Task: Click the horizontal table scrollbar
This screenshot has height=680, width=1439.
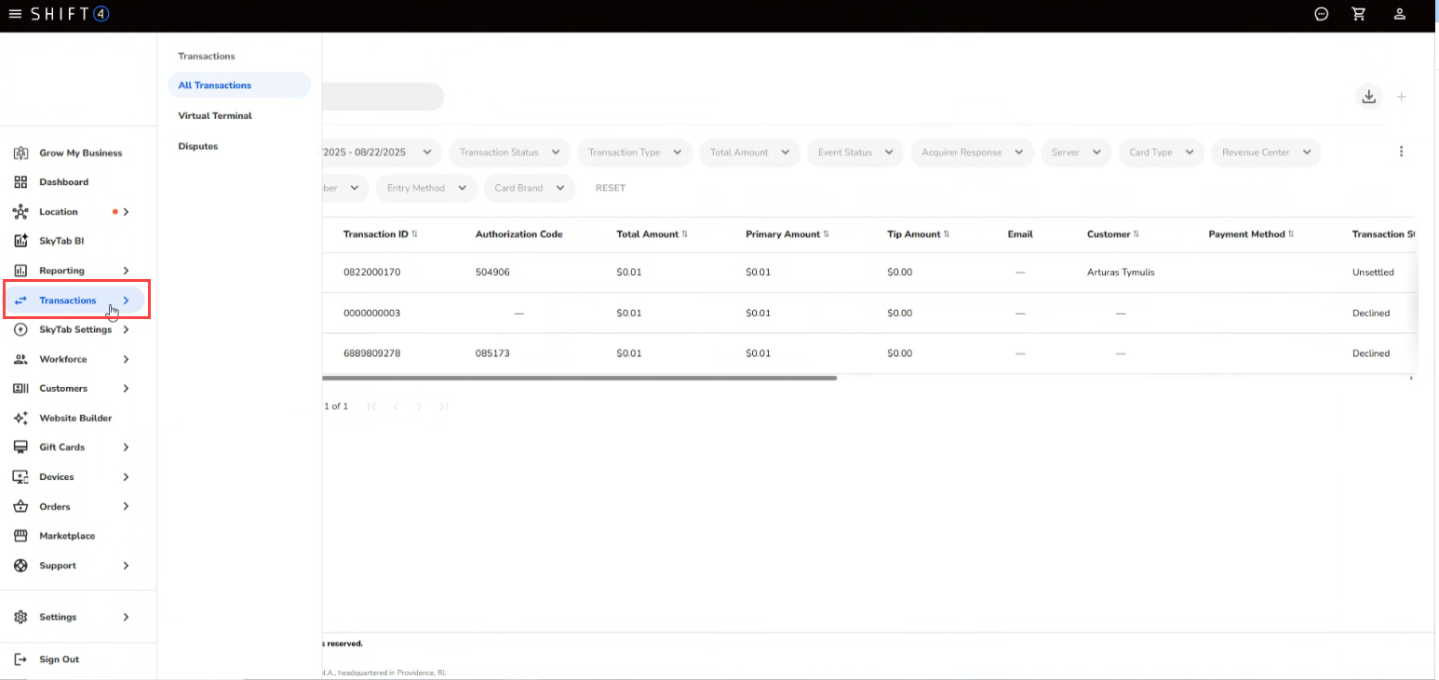Action: 577,379
